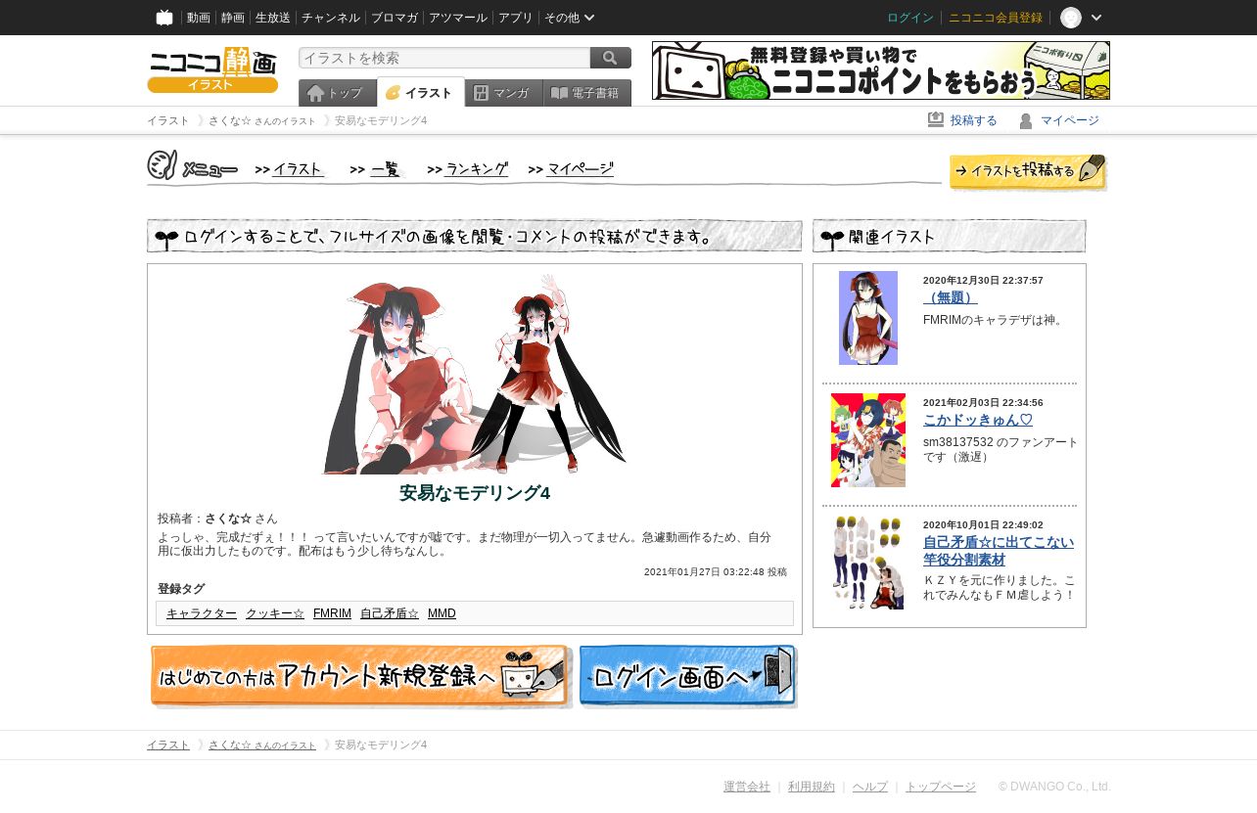
Task: Focus the イラストを検索 search field
Action: (x=444, y=58)
